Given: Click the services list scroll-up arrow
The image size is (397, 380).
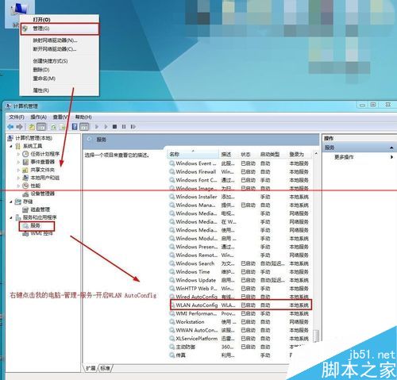Looking at the screenshot, I should click(x=316, y=154).
